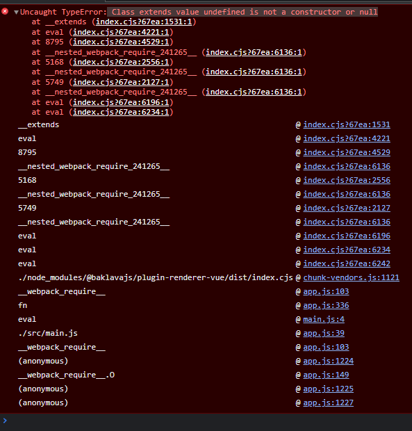Follow the index.cjs?67ea:2127 link in 5749 row
Image resolution: width=412 pixels, height=431 pixels.
pyautogui.click(x=347, y=208)
